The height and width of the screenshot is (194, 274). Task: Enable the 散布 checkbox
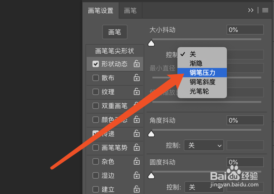tap(96, 78)
